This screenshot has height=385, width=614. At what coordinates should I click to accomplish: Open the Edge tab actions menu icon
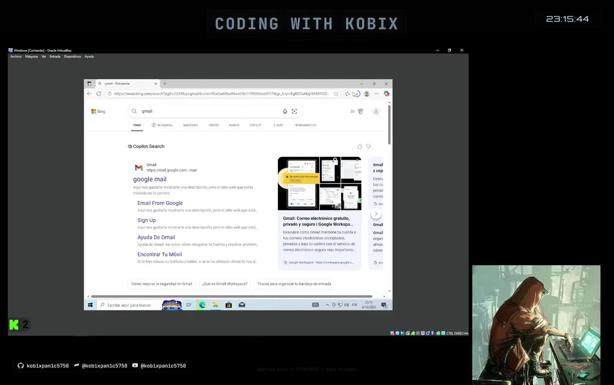[89, 83]
